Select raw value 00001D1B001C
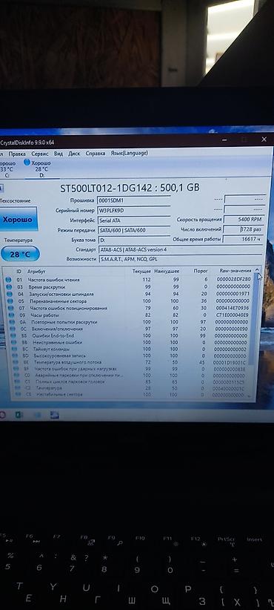 (230, 362)
